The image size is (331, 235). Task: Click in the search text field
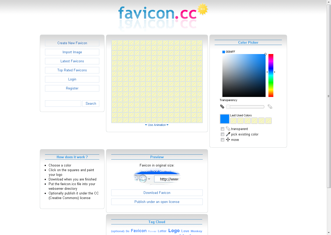click(63, 104)
